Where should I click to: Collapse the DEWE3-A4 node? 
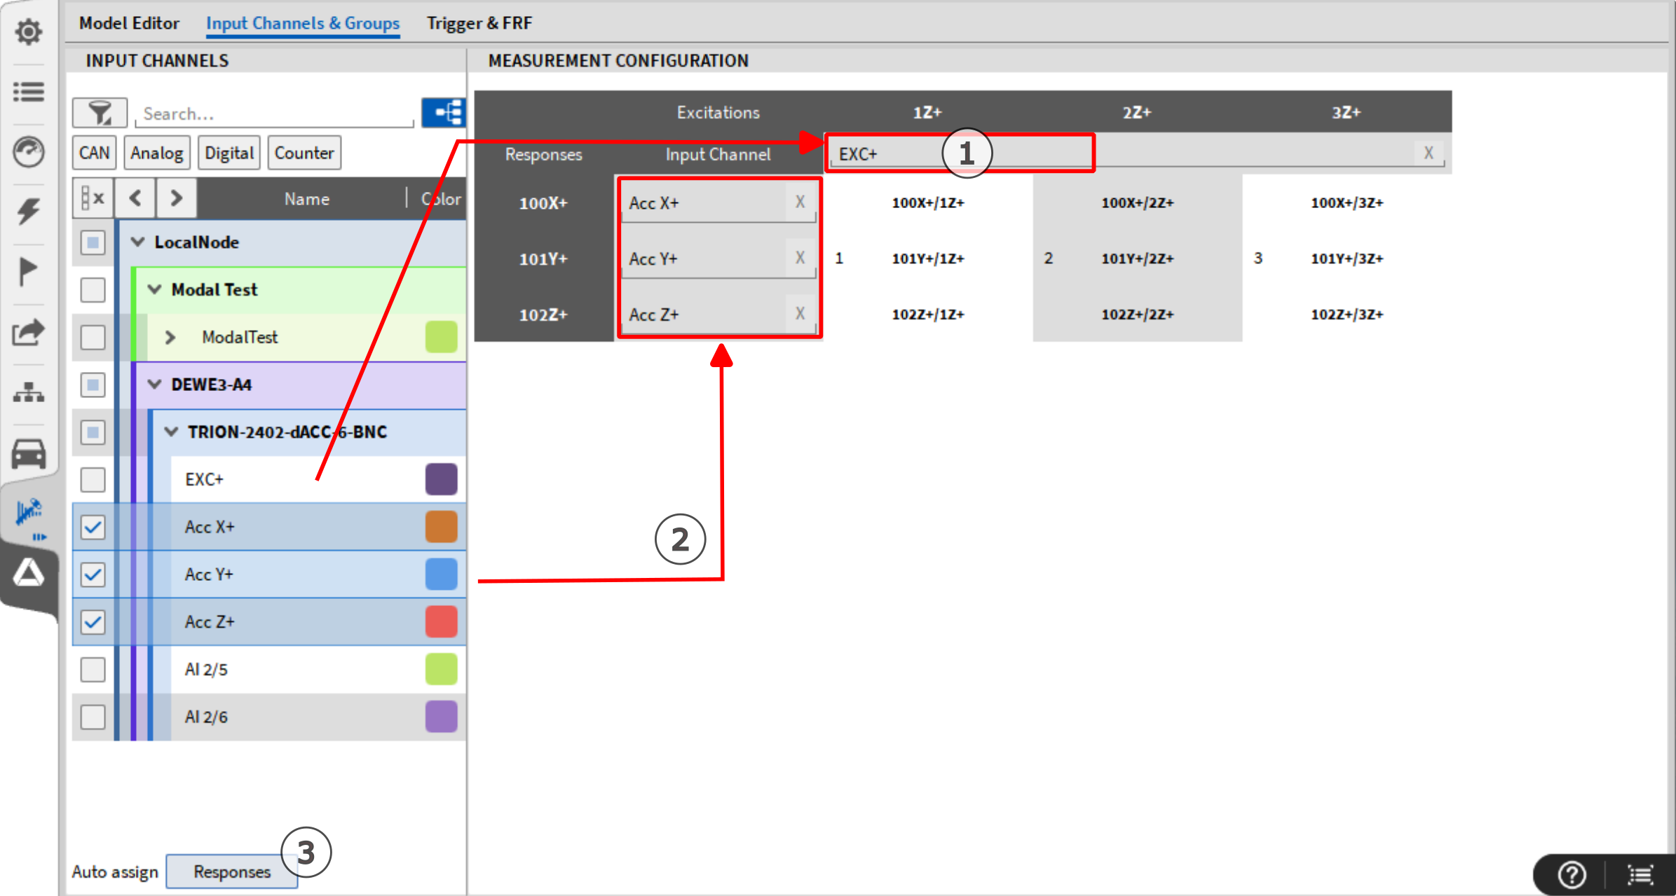155,385
